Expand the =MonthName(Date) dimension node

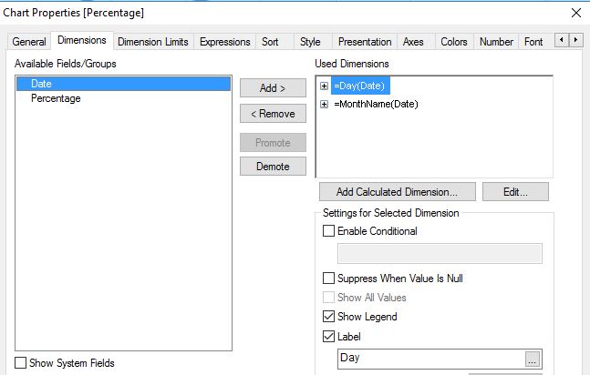324,105
